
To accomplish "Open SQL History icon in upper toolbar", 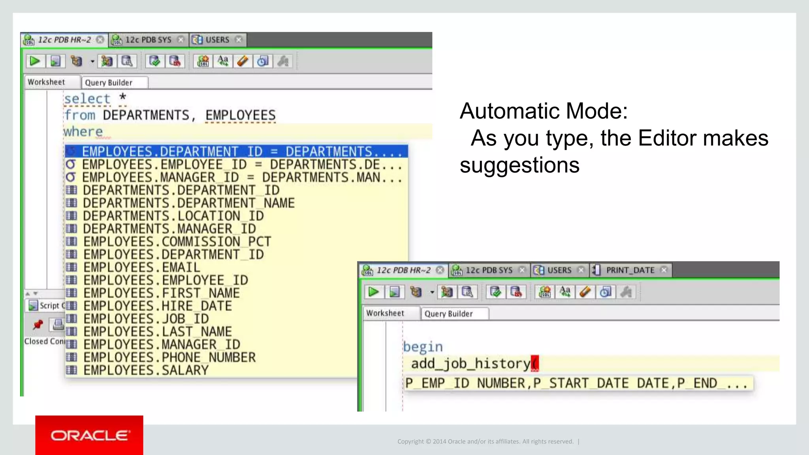I will [263, 61].
